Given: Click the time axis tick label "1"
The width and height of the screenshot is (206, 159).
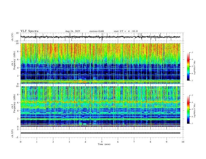Looking at the screenshot, I should [37, 142].
